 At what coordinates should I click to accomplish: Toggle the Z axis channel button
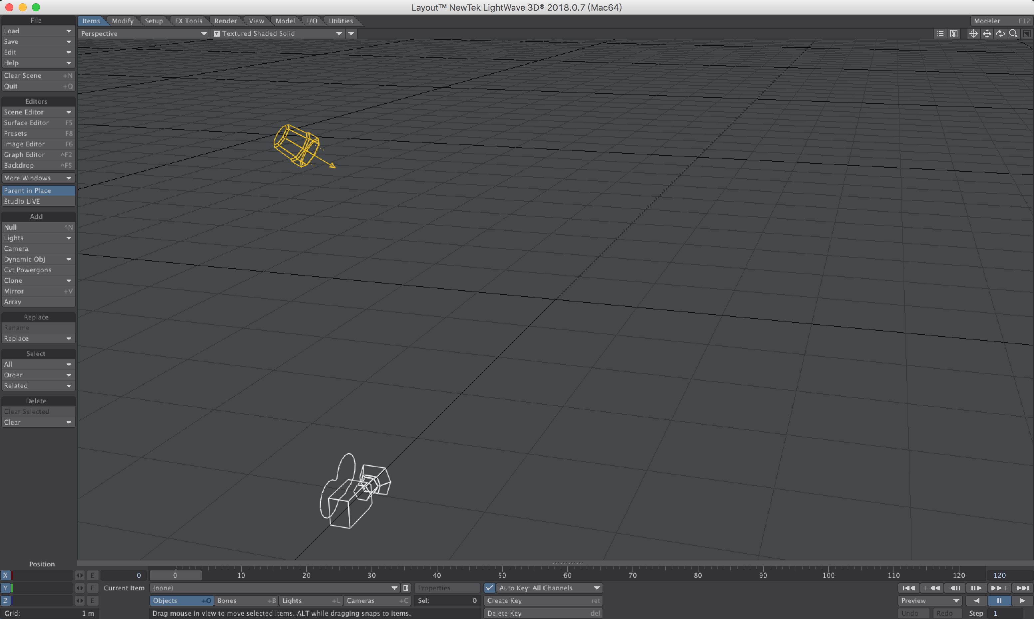pyautogui.click(x=5, y=601)
